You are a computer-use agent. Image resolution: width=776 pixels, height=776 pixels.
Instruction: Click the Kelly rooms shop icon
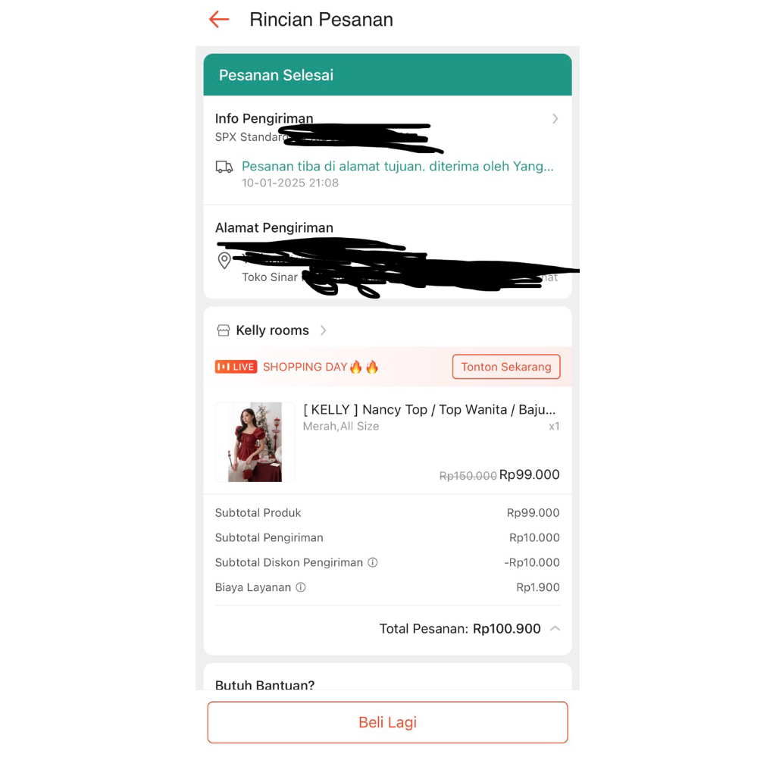tap(224, 330)
